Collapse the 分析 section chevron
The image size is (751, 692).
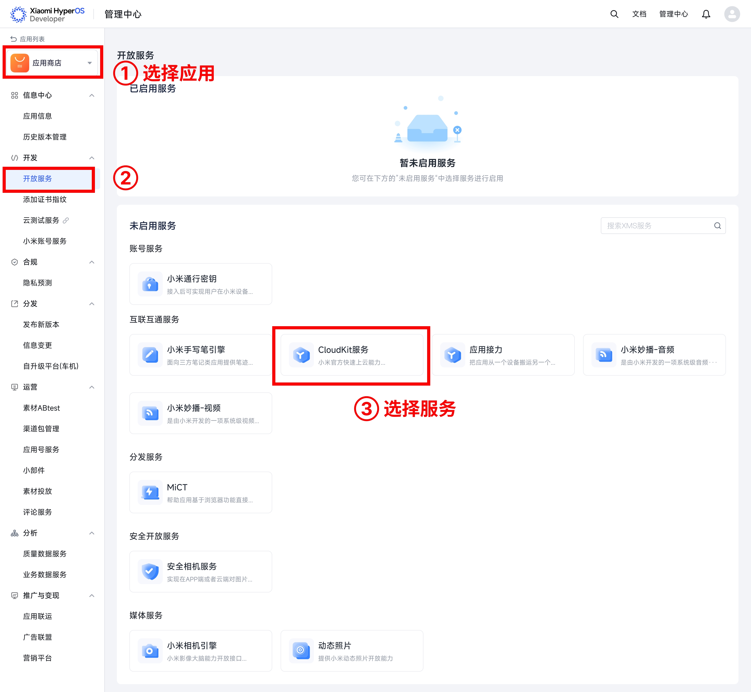(x=92, y=533)
